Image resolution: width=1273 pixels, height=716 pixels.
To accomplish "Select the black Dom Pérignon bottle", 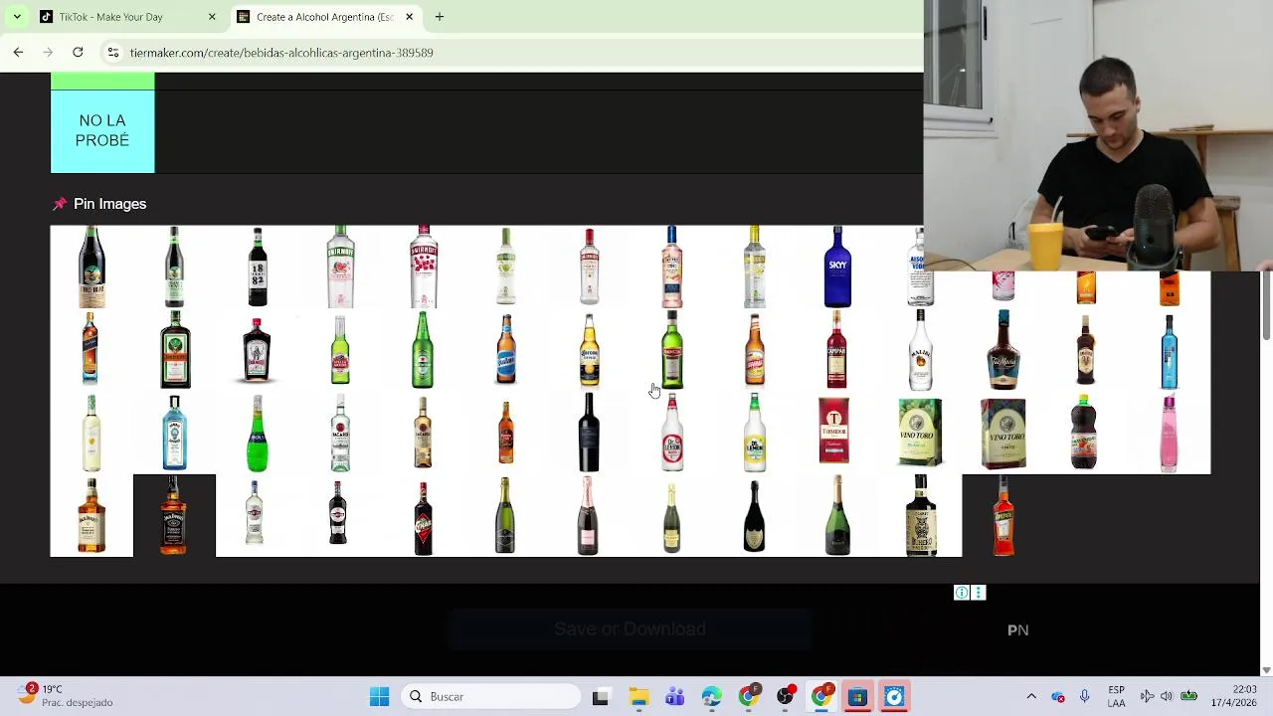I will coord(755,515).
